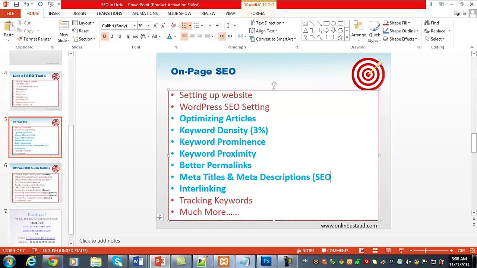Open Word from the taskbar

[137, 262]
